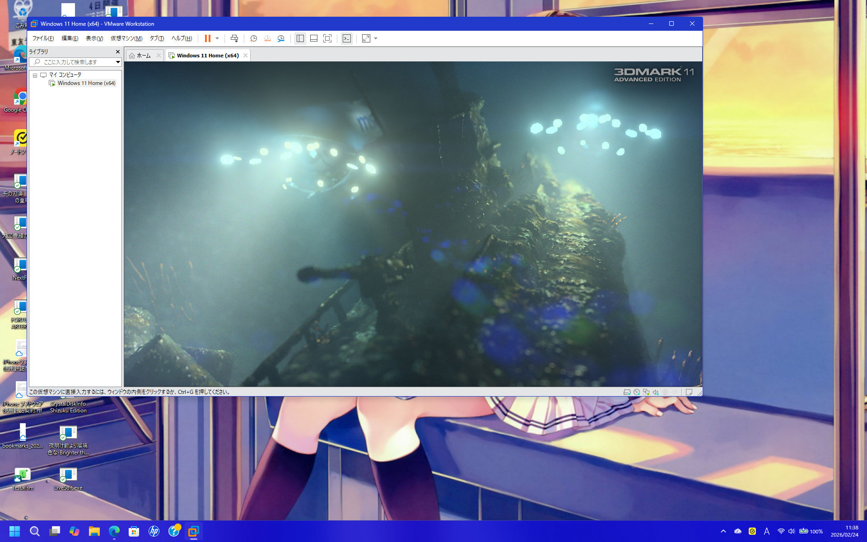This screenshot has height=542, width=867.
Task: Click the sound card status icon
Action: point(656,392)
